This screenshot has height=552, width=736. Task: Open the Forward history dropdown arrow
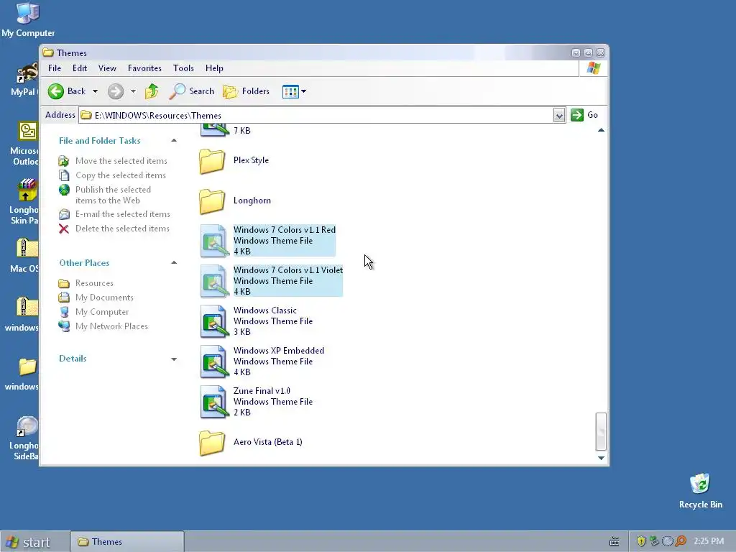point(133,91)
